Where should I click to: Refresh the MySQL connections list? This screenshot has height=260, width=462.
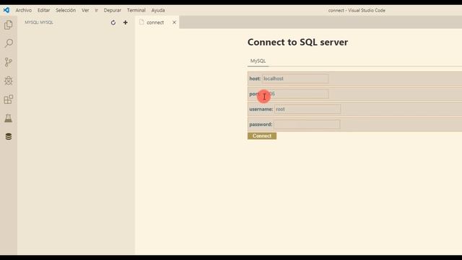113,22
